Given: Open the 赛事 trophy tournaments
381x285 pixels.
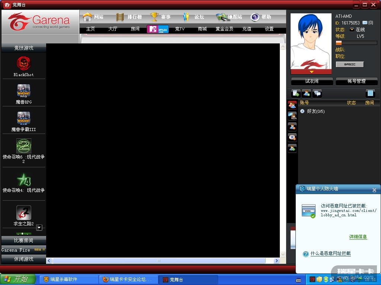Looking at the screenshot, I should tap(160, 17).
